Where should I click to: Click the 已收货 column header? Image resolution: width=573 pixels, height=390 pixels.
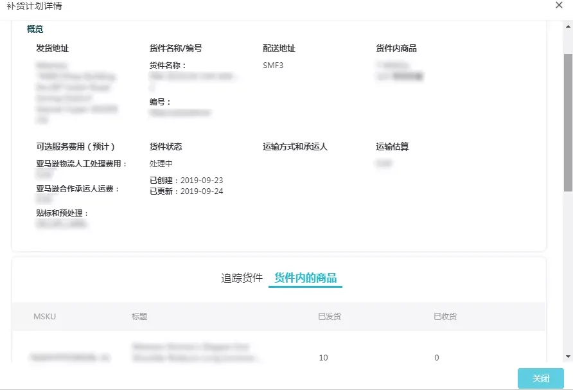click(x=445, y=317)
